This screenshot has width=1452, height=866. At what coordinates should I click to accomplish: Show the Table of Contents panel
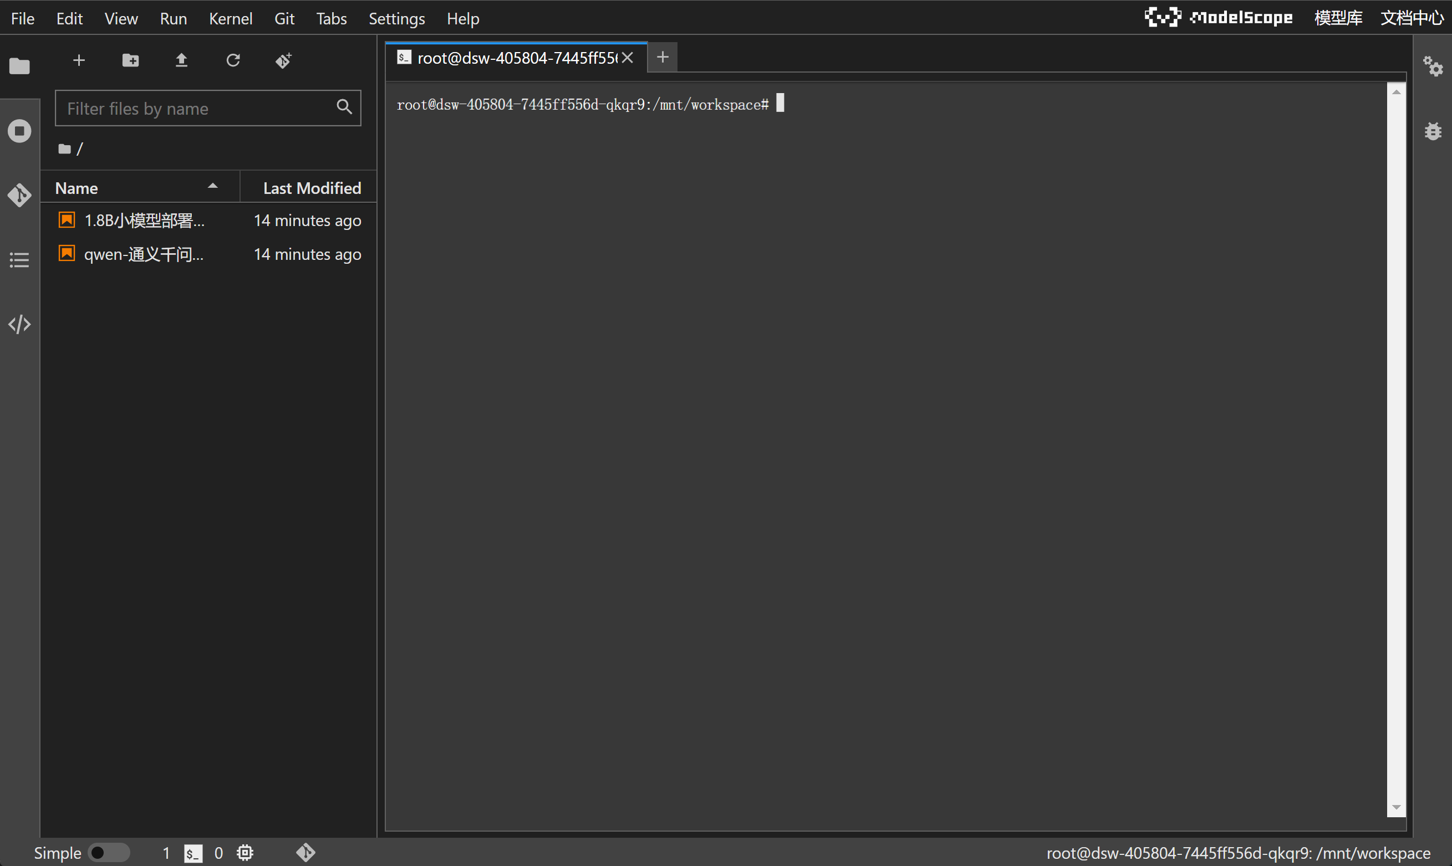tap(19, 260)
